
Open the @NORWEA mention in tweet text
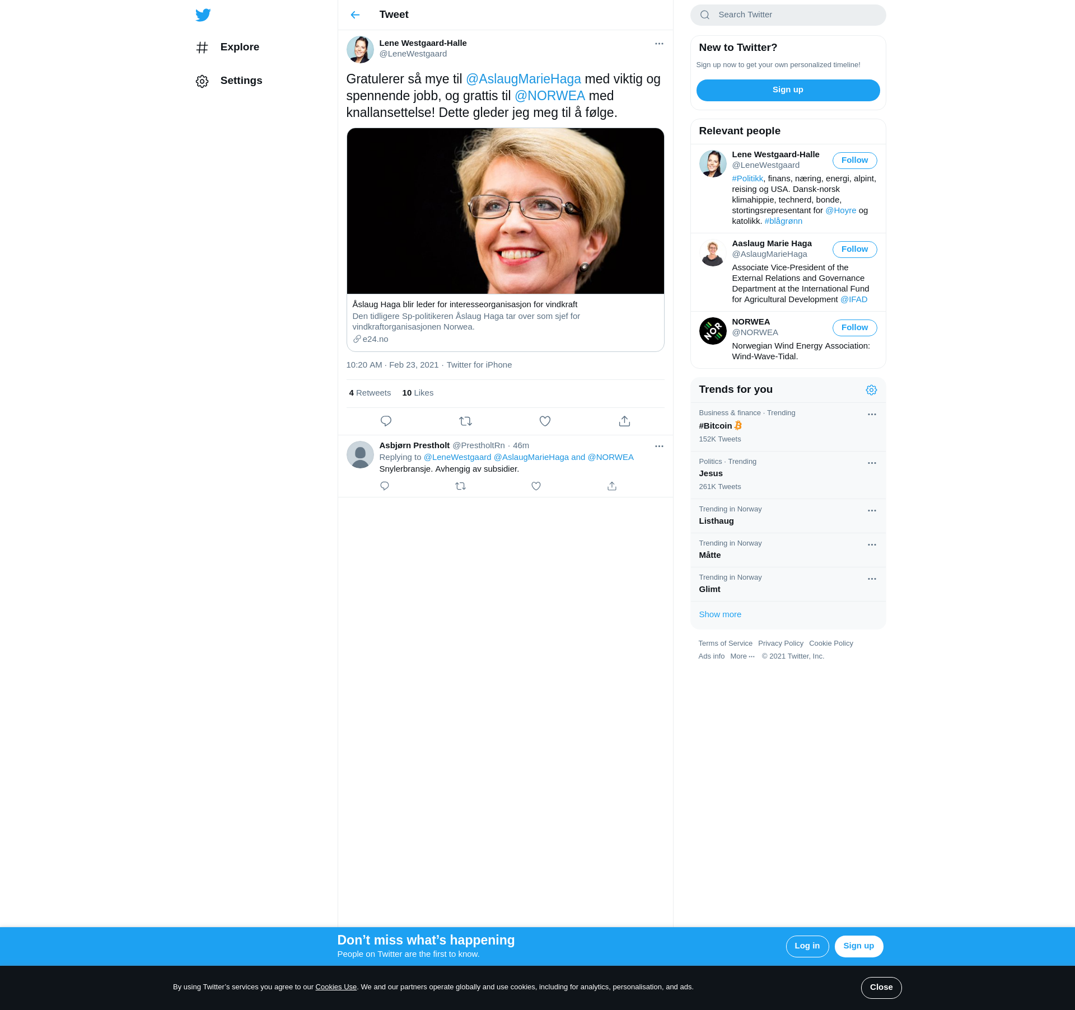(x=550, y=96)
